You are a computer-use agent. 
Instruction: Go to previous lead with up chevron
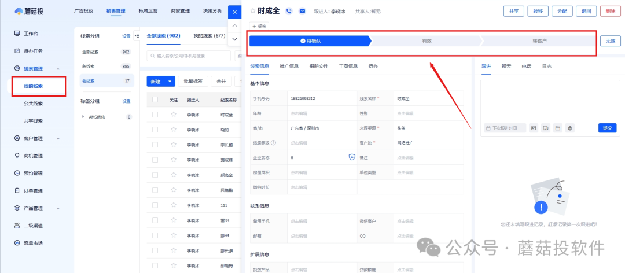pyautogui.click(x=235, y=25)
